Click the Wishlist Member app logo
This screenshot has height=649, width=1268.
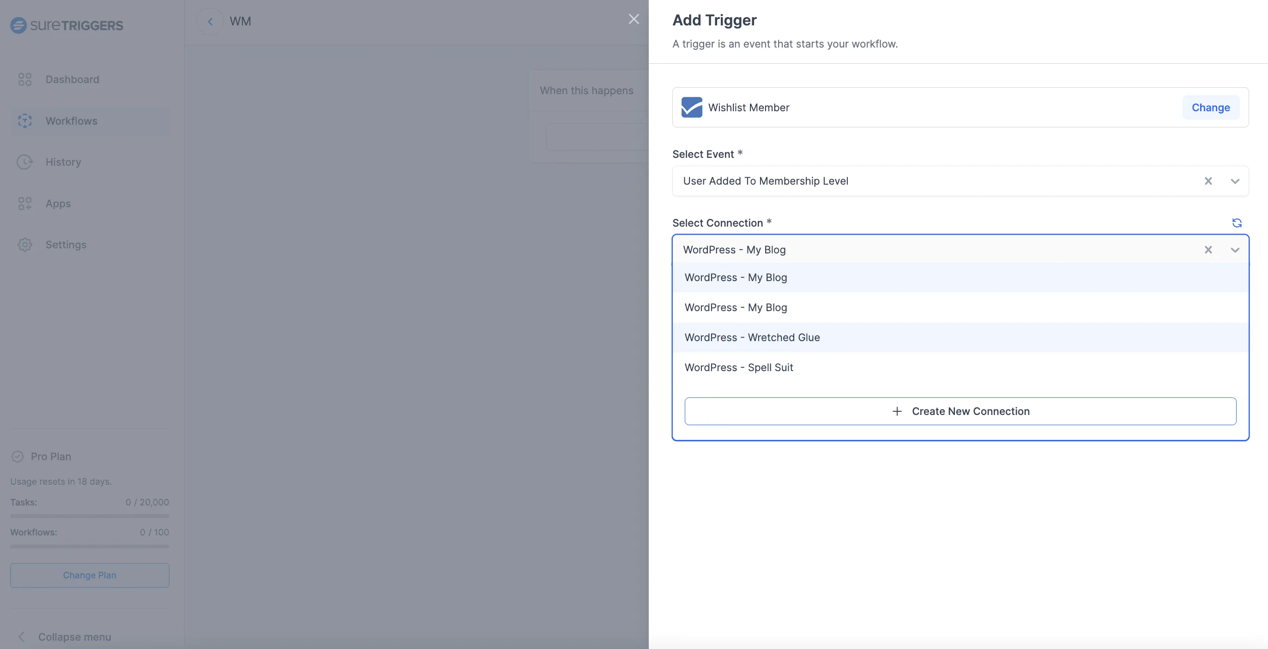click(692, 107)
